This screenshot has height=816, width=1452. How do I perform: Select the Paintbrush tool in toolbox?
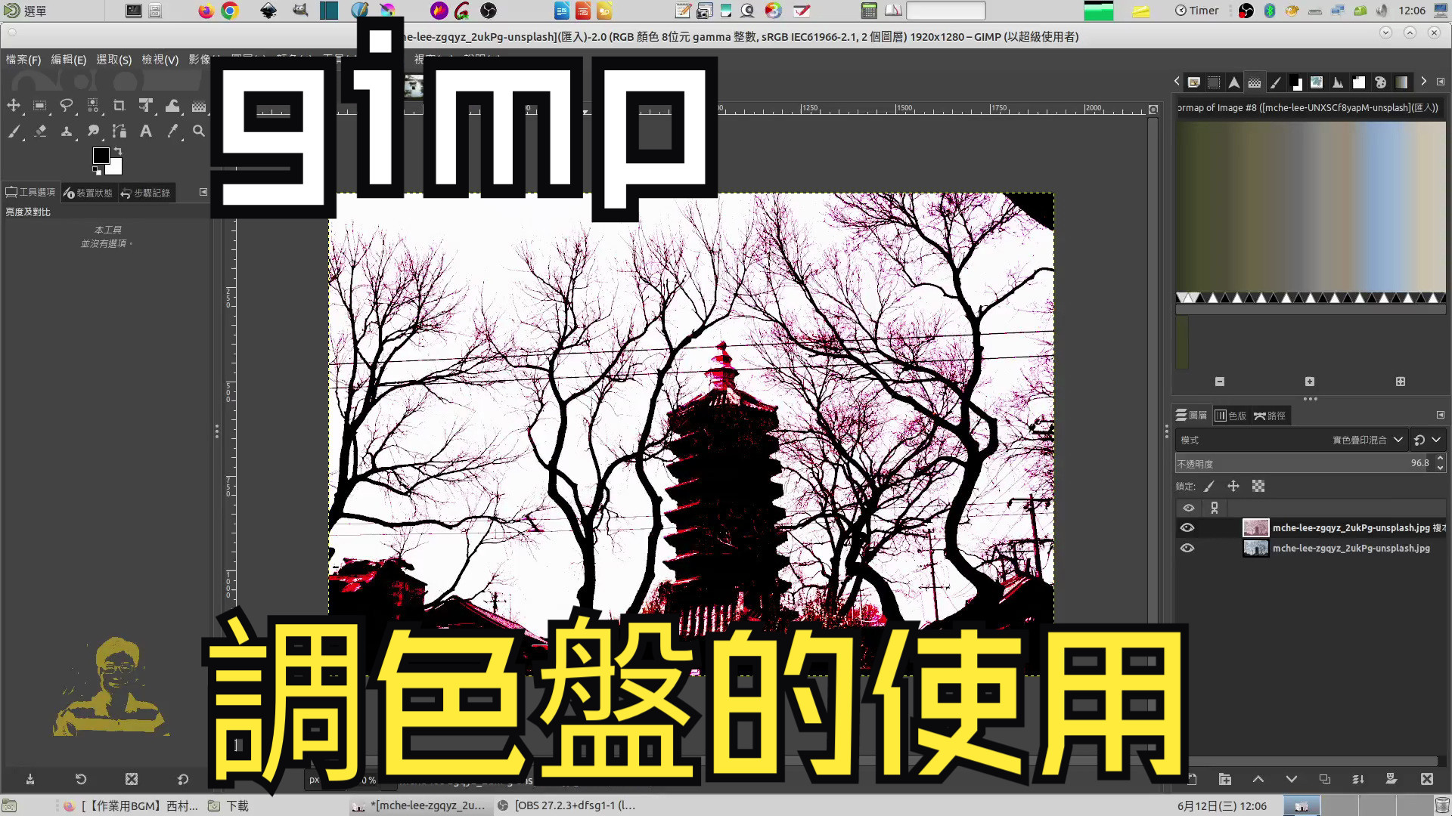point(14,131)
